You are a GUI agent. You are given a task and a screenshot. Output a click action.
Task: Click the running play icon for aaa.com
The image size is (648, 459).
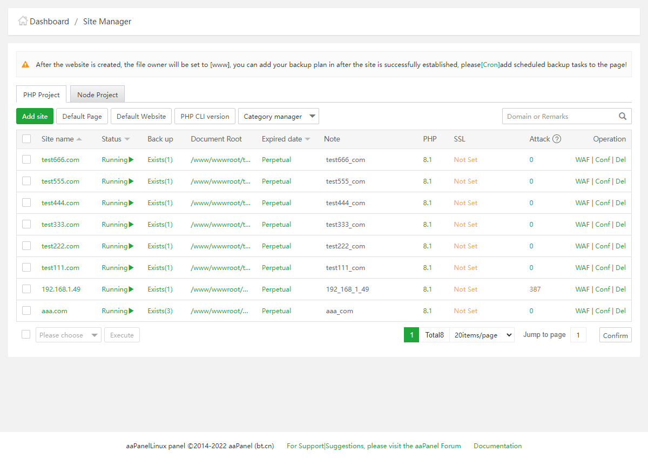pos(131,311)
